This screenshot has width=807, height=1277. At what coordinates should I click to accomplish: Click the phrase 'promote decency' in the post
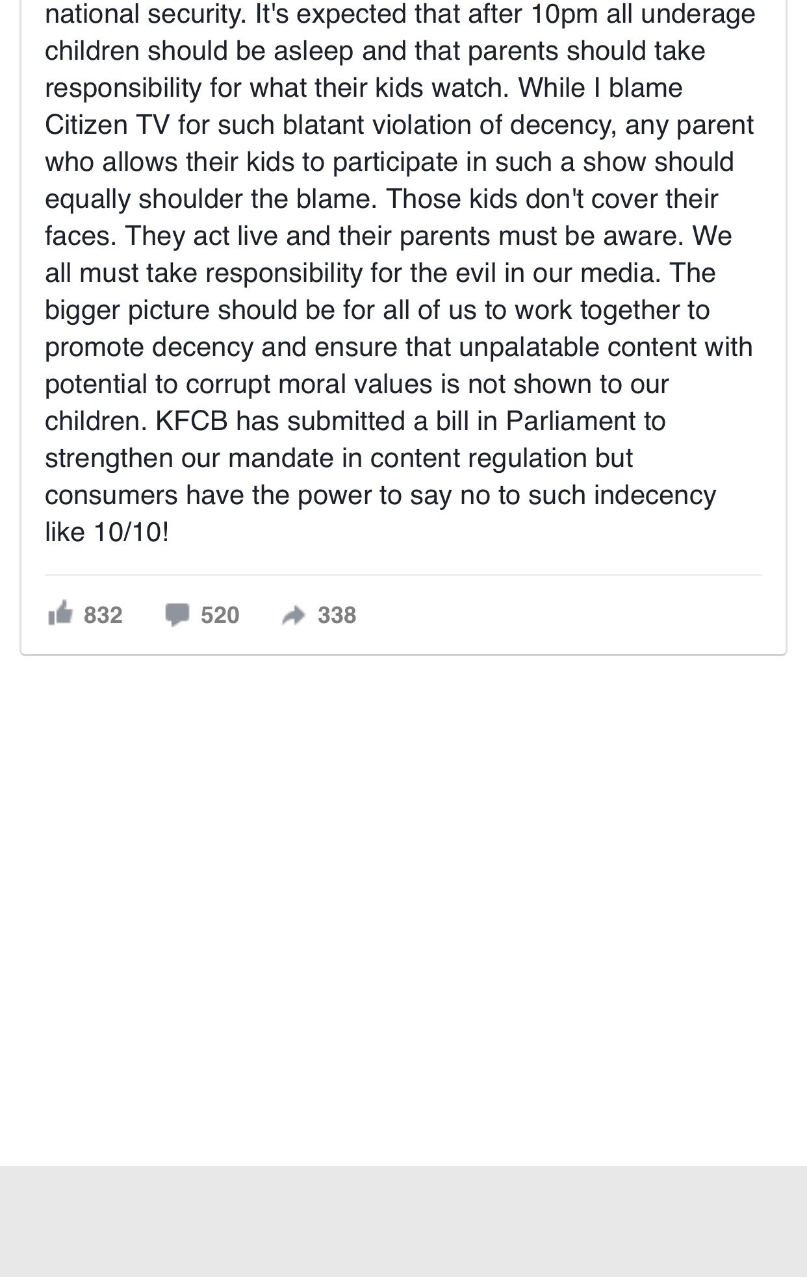tap(149, 348)
